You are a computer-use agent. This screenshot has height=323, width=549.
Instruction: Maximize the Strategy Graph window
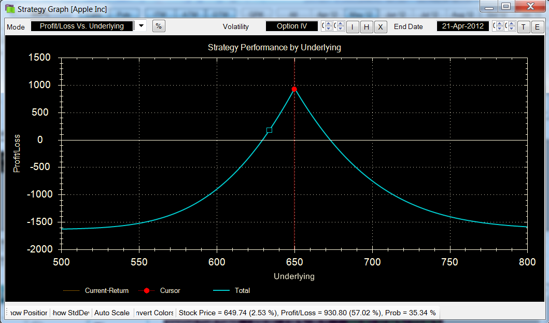click(506, 6)
